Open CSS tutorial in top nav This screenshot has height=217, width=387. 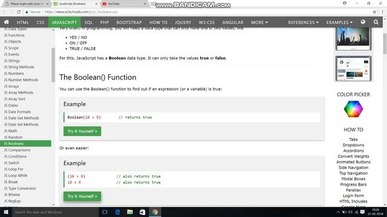[x=41, y=22]
